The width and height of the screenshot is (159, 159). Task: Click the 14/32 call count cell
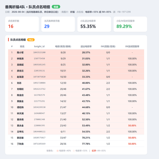[x=63, y=101]
